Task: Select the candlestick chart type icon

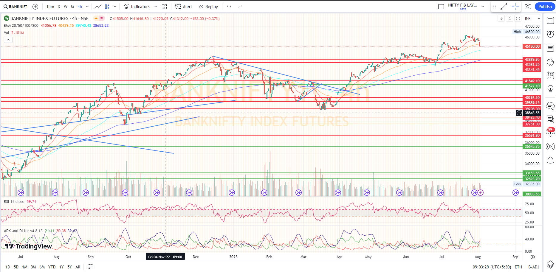Action: pos(107,7)
